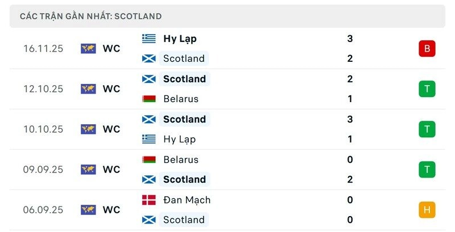The width and height of the screenshot is (455, 232).
Task: Click the red B loss badge
Action: tap(427, 49)
